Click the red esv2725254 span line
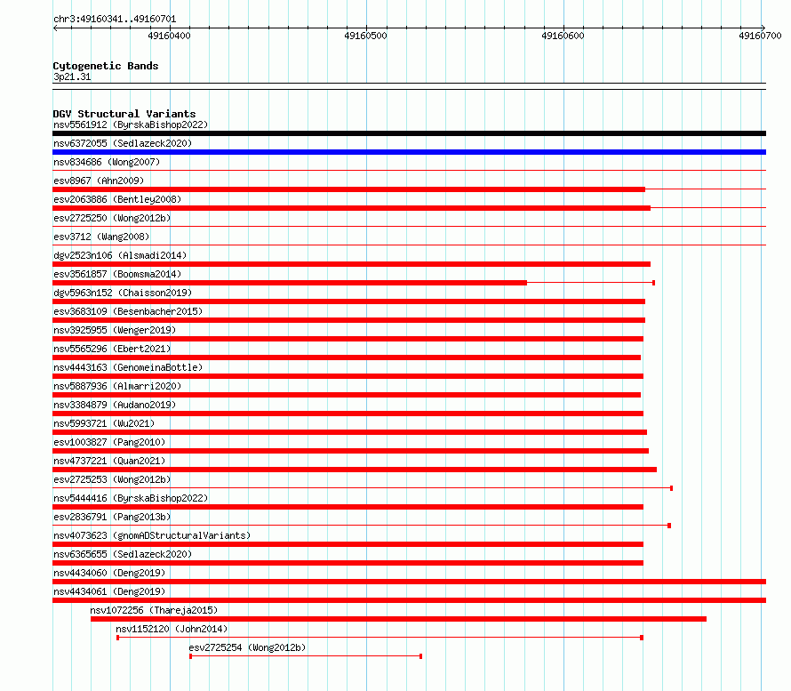The image size is (791, 691). [x=306, y=656]
